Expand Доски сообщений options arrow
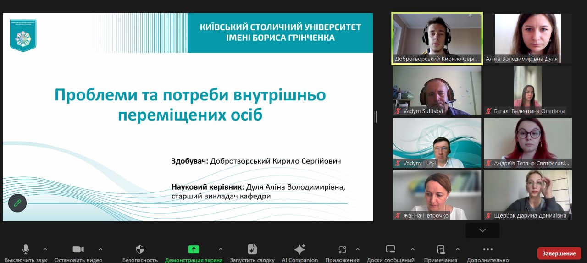Image resolution: width=587 pixels, height=263 pixels. [x=412, y=249]
